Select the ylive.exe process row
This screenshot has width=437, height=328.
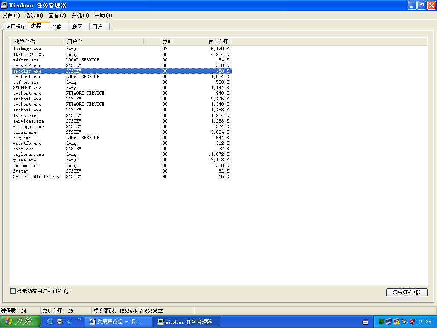point(122,160)
